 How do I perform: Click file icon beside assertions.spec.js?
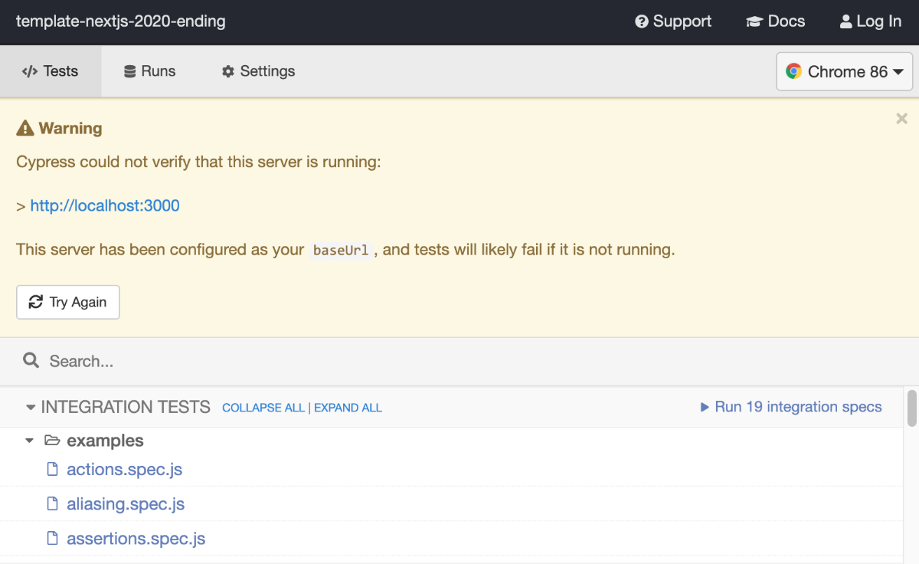pyautogui.click(x=53, y=538)
